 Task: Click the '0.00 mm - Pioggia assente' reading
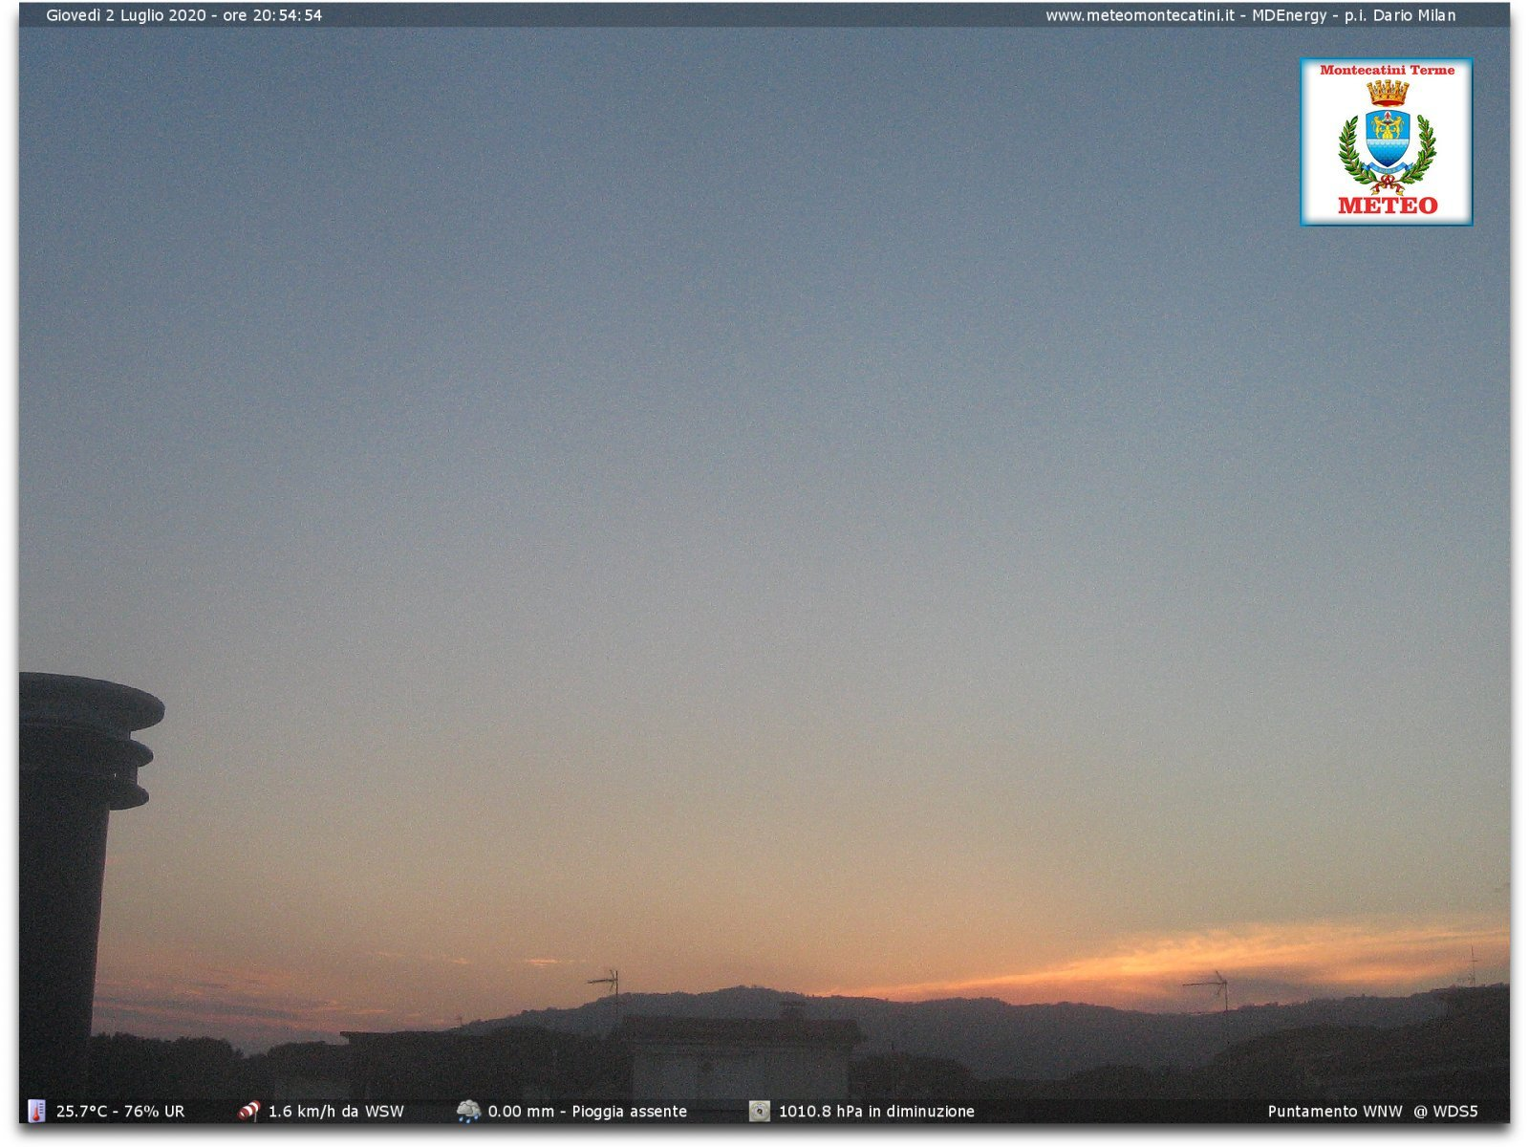point(588,1111)
